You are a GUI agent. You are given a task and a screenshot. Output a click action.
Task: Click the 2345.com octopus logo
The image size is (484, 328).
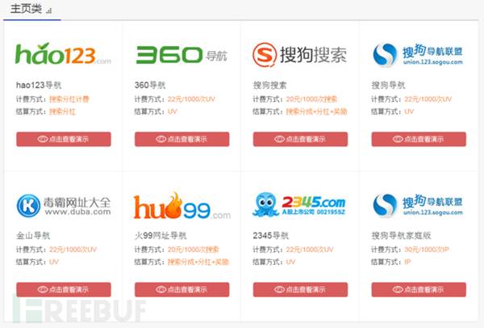(298, 204)
